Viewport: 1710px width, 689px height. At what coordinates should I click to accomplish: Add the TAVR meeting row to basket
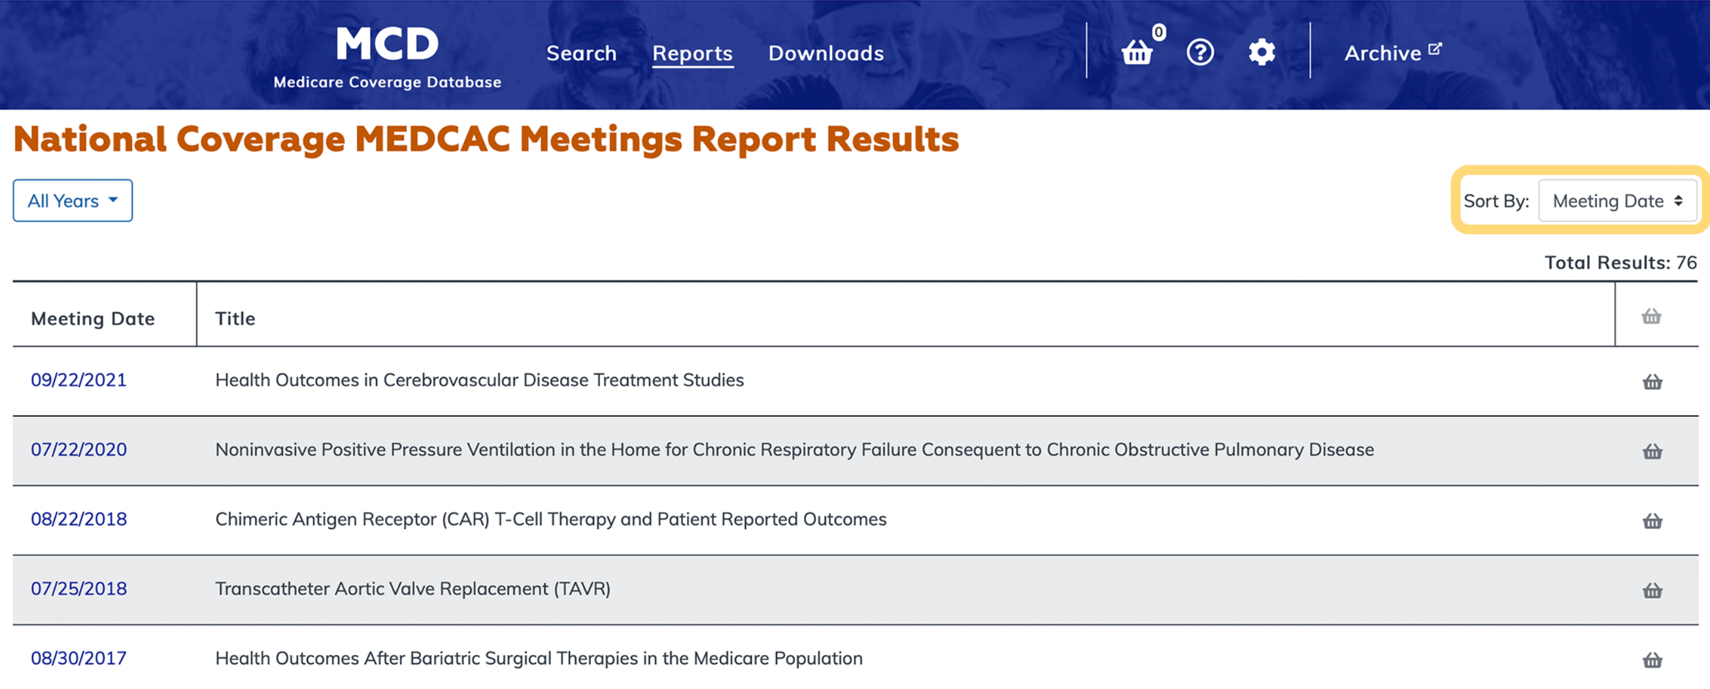1652,590
